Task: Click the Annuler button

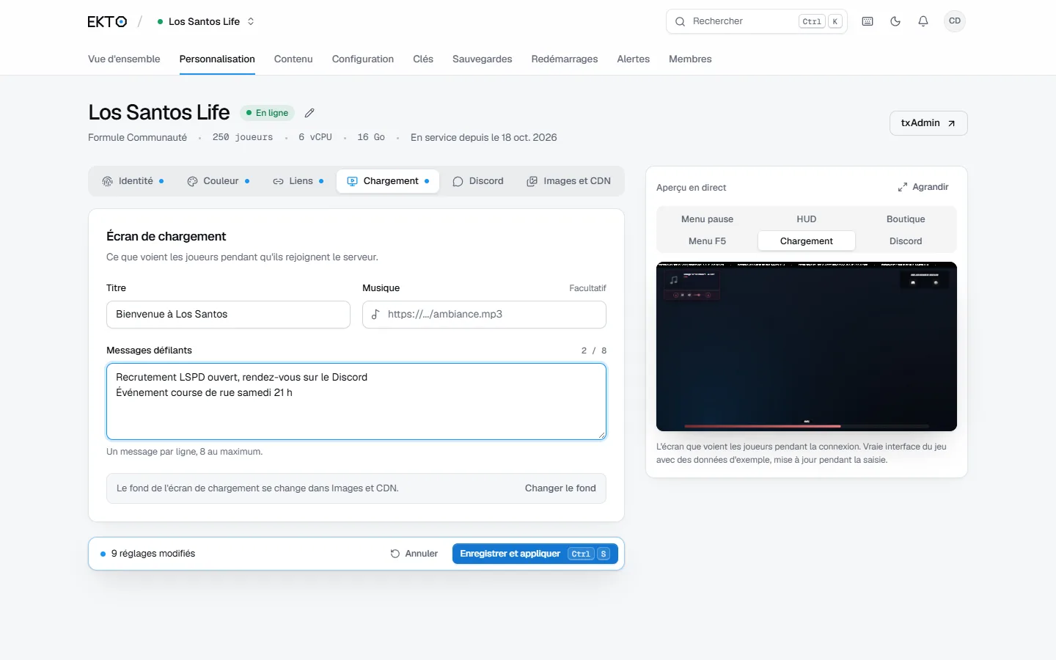Action: 414,554
